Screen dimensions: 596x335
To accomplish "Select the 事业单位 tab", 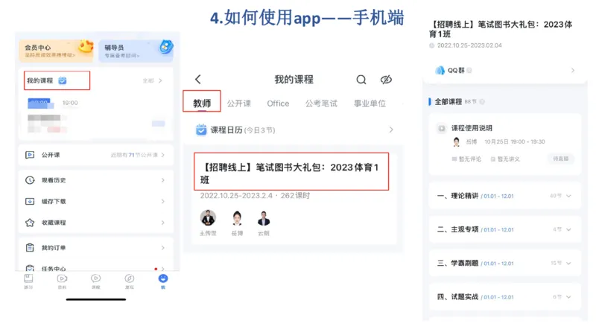I will tap(370, 103).
